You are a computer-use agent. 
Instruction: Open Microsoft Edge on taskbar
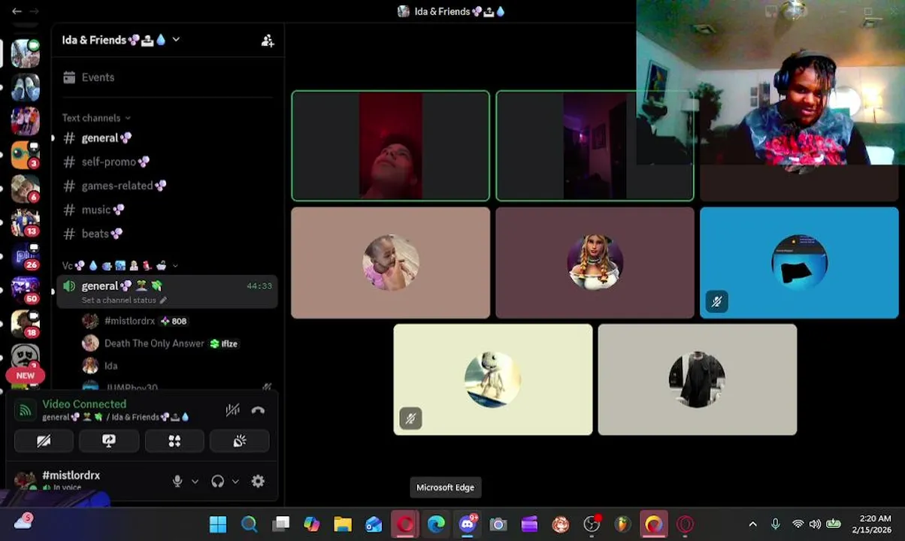point(436,524)
